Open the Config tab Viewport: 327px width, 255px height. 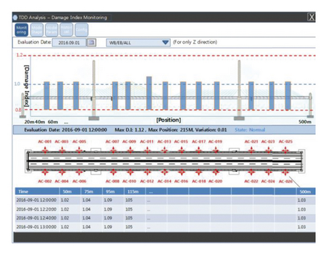click(81, 30)
